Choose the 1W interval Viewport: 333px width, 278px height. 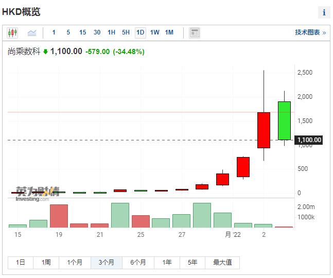(154, 32)
